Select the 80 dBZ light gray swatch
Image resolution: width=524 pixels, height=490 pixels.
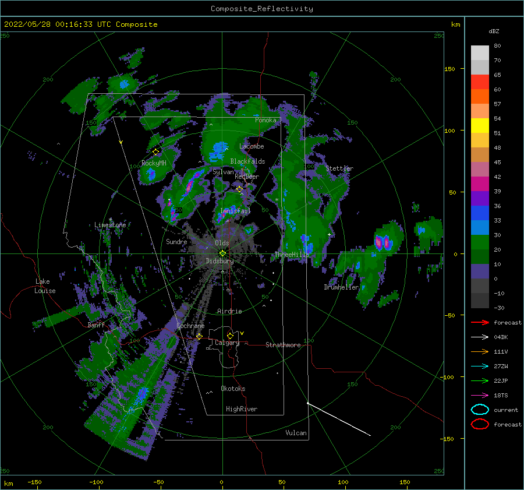point(480,53)
